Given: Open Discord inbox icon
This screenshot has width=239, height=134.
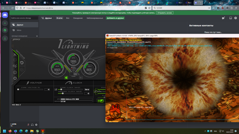Looking at the screenshot, I should click(230, 18).
